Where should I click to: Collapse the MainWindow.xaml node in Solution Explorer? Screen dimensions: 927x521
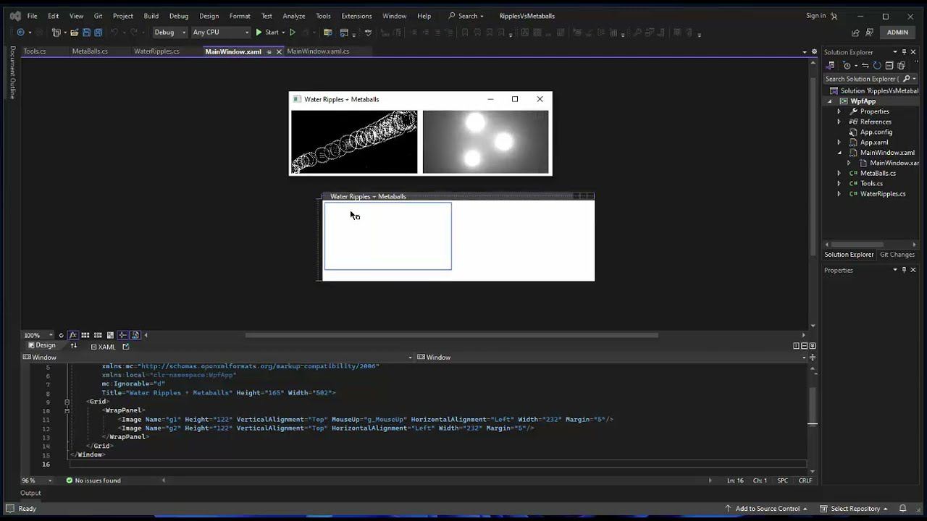pyautogui.click(x=839, y=153)
